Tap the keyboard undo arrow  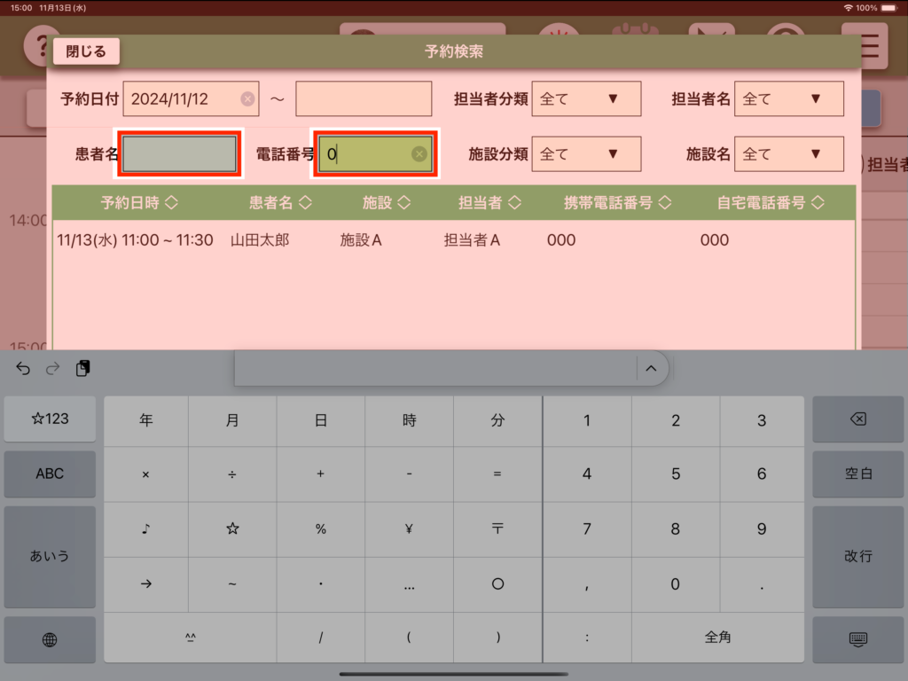24,369
